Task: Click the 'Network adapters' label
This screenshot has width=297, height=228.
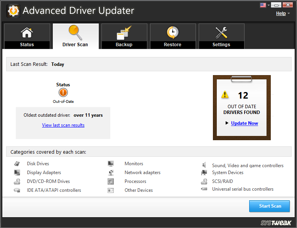Action: coord(142,173)
